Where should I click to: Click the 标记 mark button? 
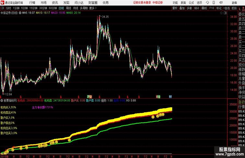click(219, 8)
